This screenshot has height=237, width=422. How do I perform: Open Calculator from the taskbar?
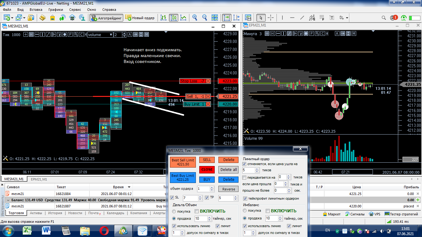click(x=66, y=230)
